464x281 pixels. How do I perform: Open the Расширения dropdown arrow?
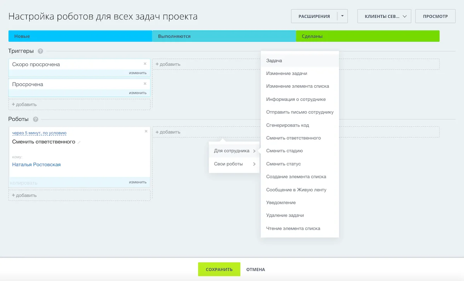pos(342,16)
